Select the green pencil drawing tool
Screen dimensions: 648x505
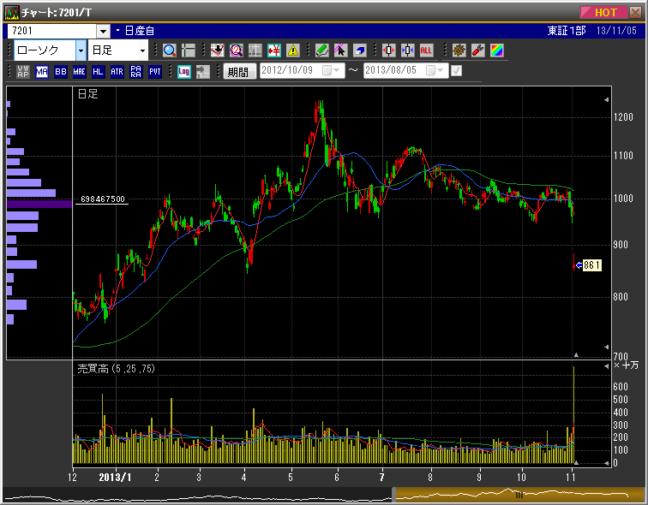click(x=321, y=50)
